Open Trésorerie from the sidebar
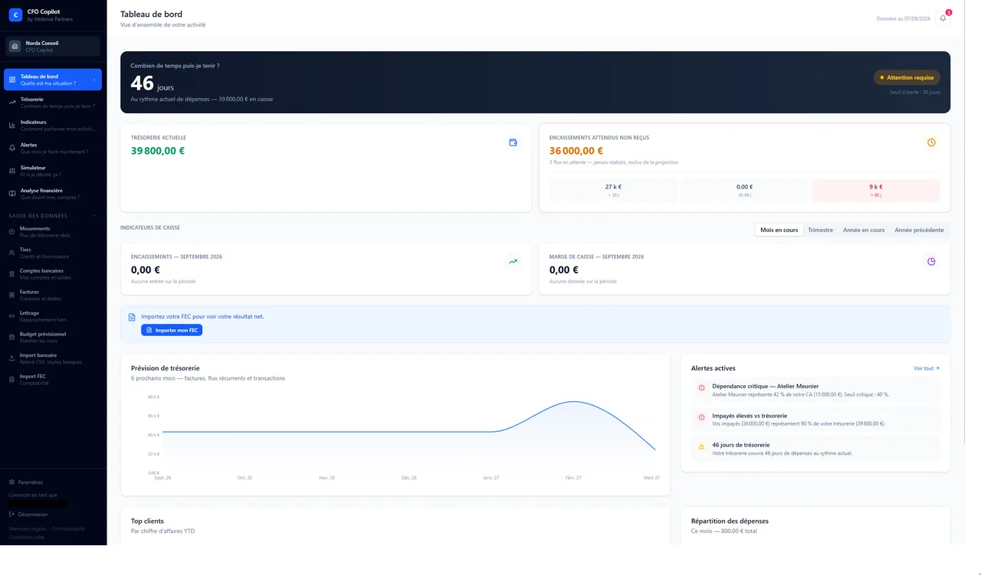Image resolution: width=981 pixels, height=575 pixels. pos(53,103)
